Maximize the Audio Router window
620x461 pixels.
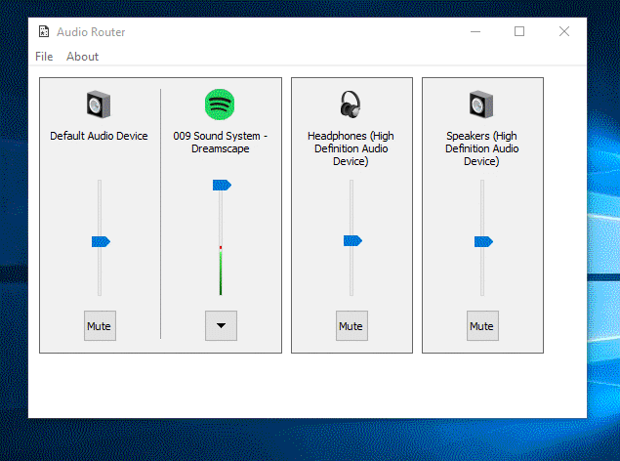[519, 31]
